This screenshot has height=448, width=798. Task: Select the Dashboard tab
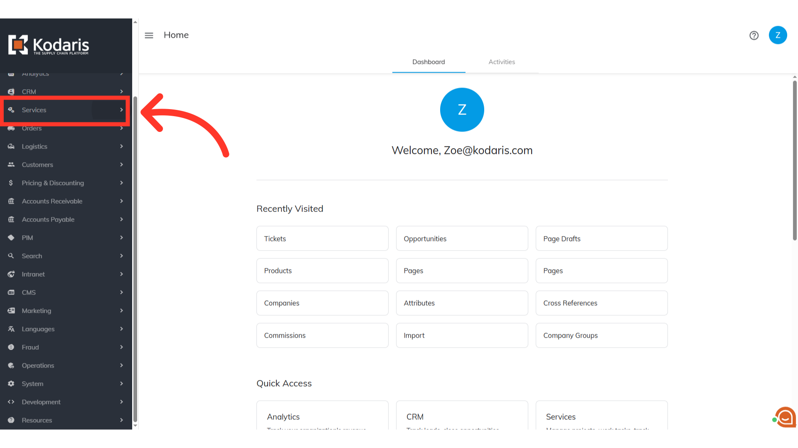coord(429,62)
